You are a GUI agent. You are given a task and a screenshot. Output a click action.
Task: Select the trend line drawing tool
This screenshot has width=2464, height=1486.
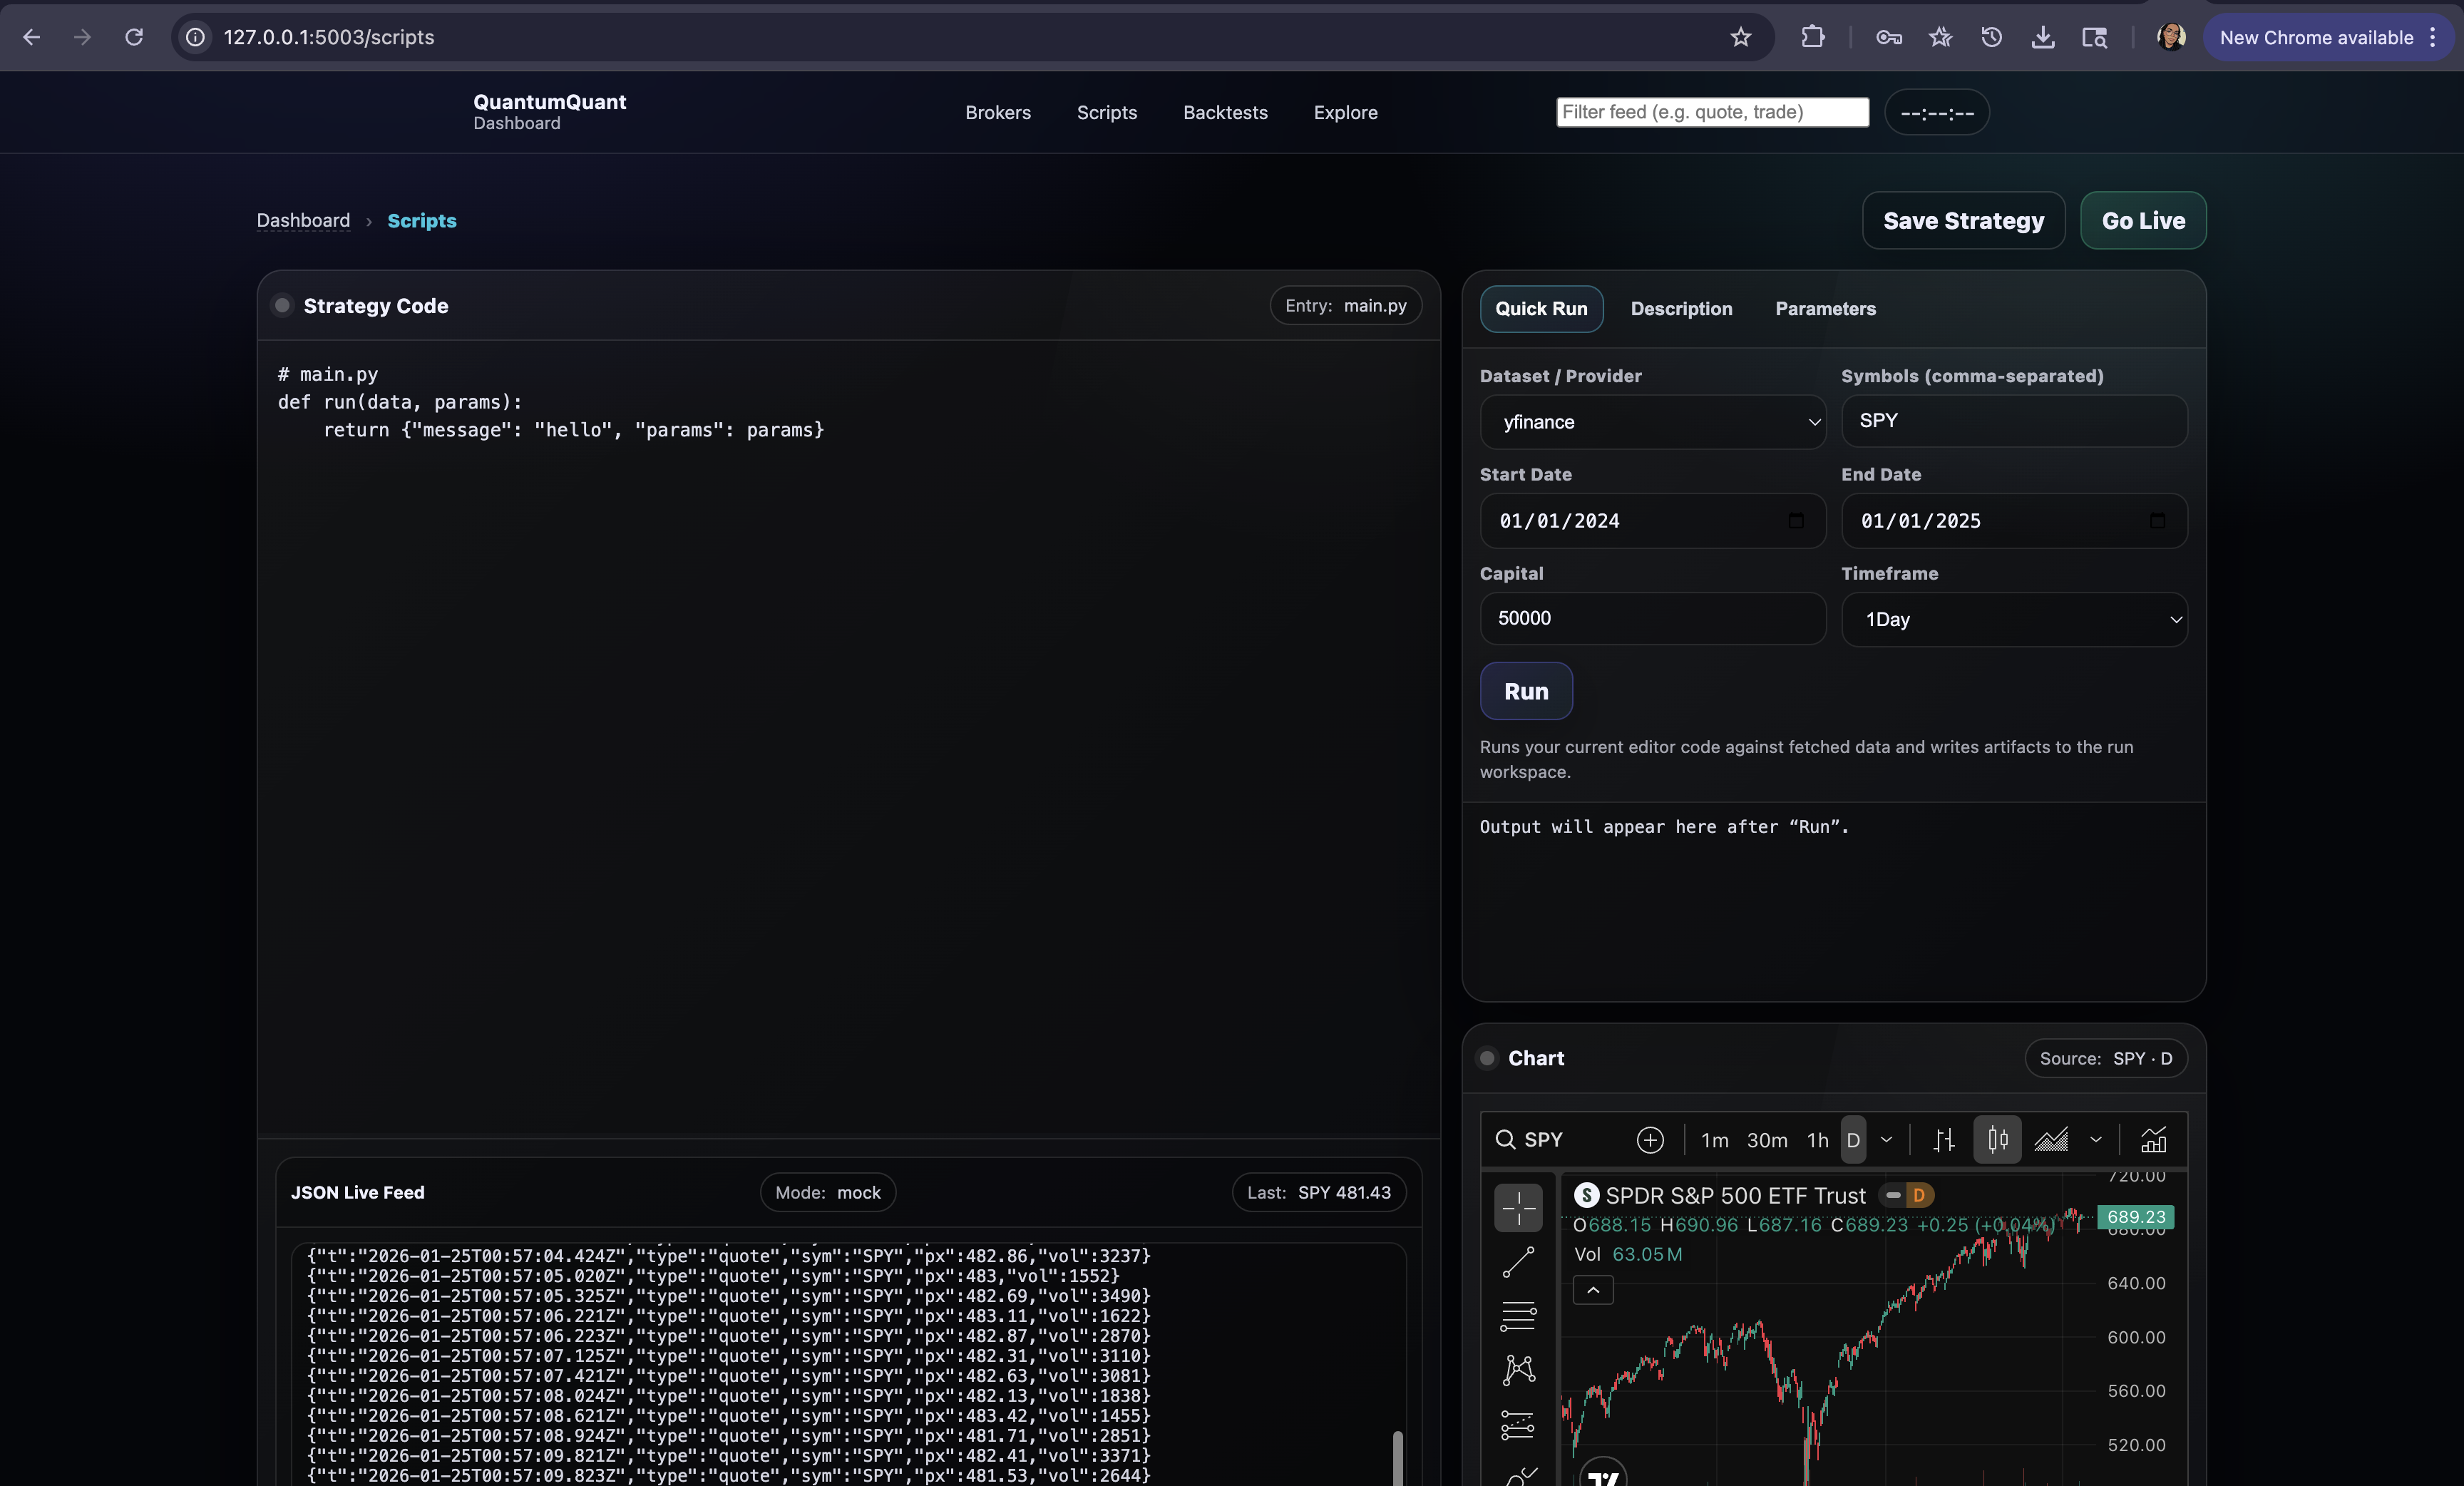pyautogui.click(x=1517, y=1262)
